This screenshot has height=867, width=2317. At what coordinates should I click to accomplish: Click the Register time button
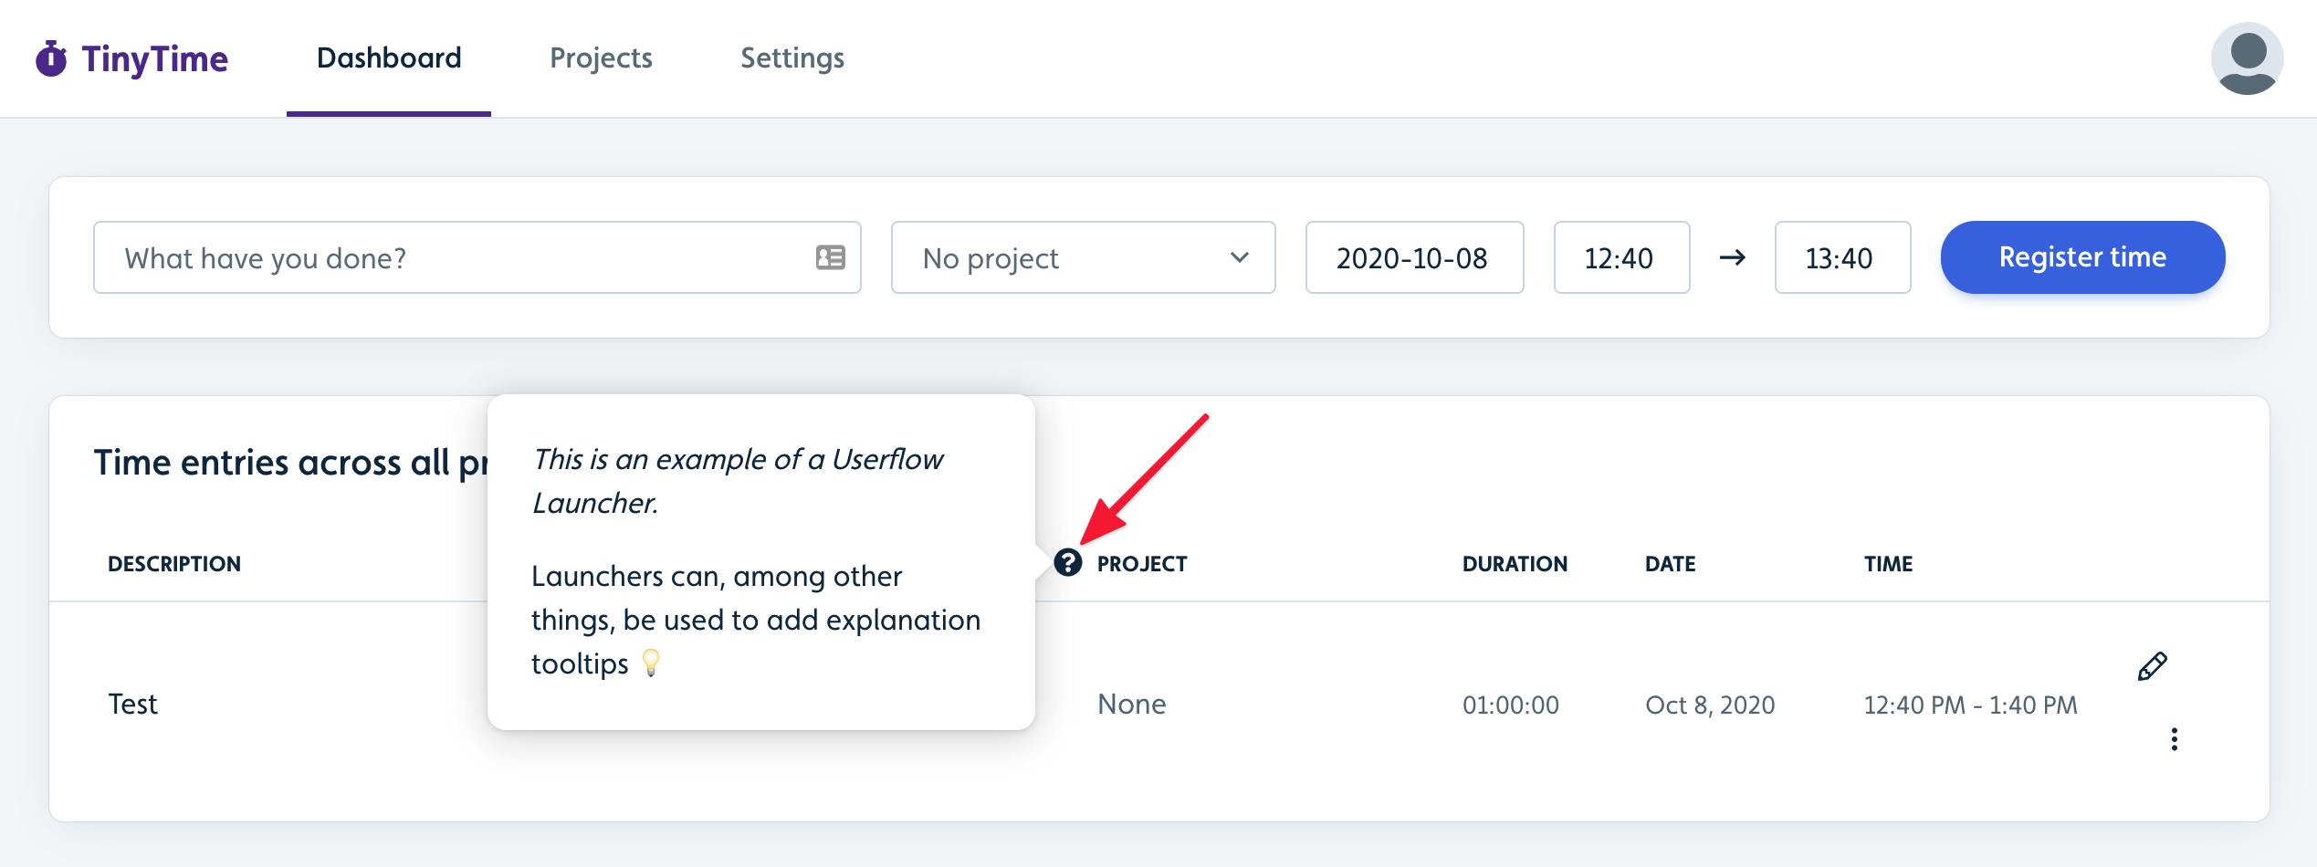[x=2082, y=257]
